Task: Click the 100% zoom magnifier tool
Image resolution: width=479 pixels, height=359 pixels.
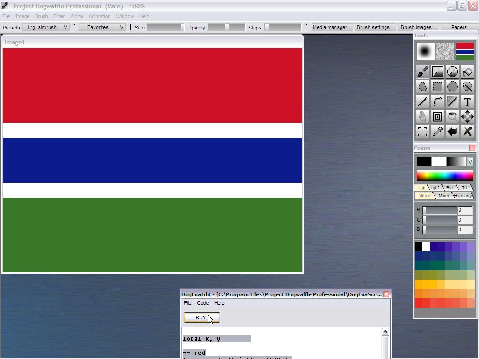Action: click(x=452, y=116)
